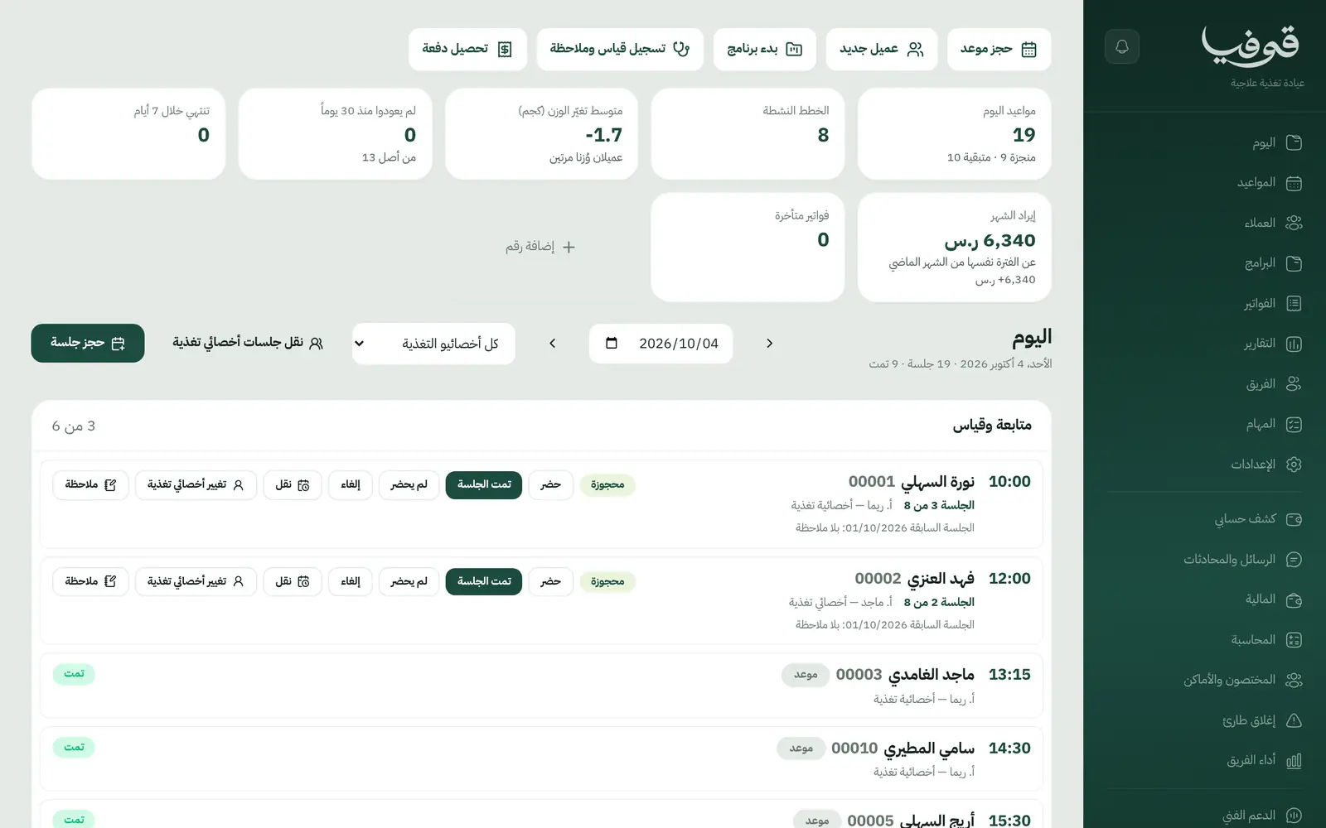Click تسجيل قياس وملاحظة button
Viewport: 1326px width, 828px height.
tap(620, 49)
